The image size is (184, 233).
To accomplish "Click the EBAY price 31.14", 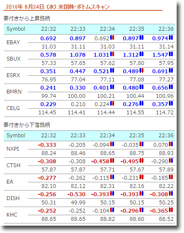I will (x=166, y=47).
